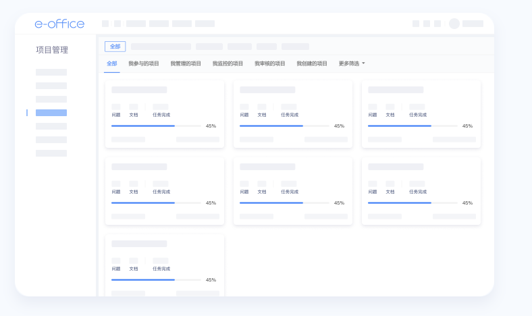Expand the 更多筛选 dropdown
The image size is (532, 316).
pos(352,63)
